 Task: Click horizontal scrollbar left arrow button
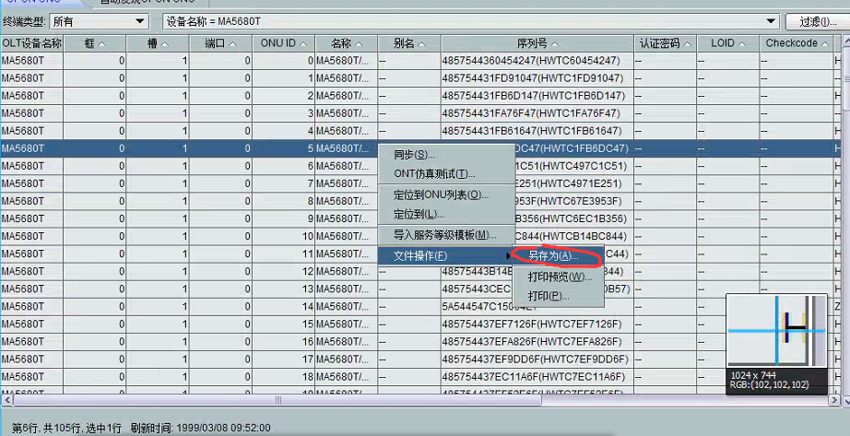(x=6, y=400)
